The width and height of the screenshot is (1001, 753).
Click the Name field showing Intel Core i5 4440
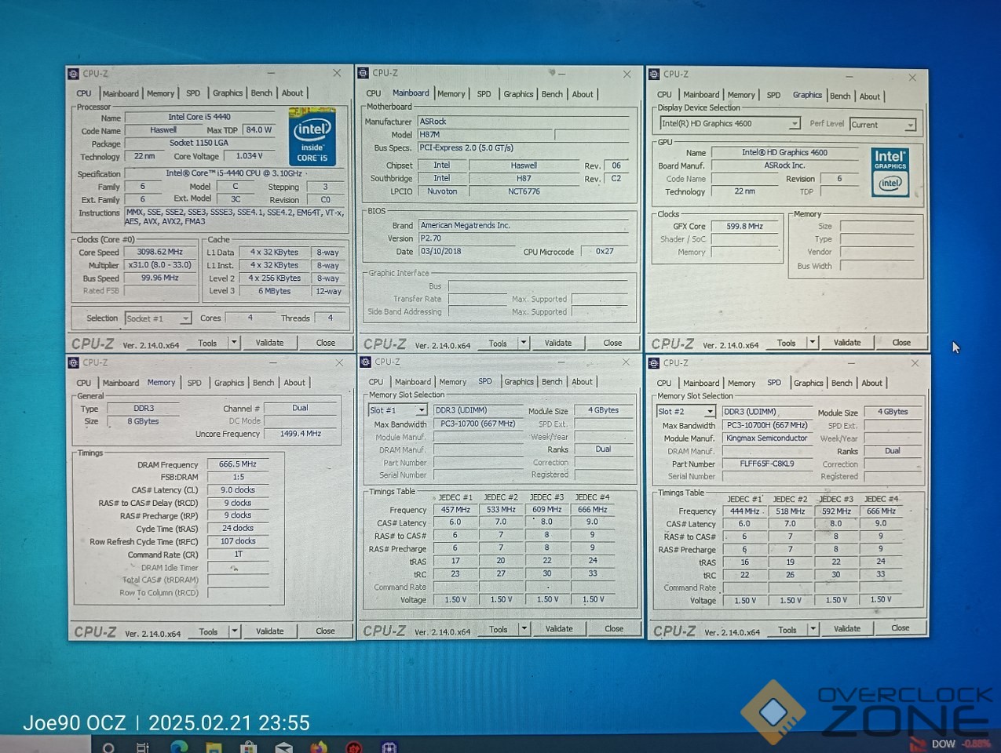[x=200, y=117]
